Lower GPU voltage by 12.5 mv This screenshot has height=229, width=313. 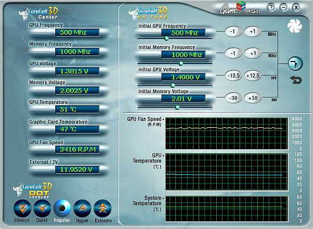pos(233,76)
